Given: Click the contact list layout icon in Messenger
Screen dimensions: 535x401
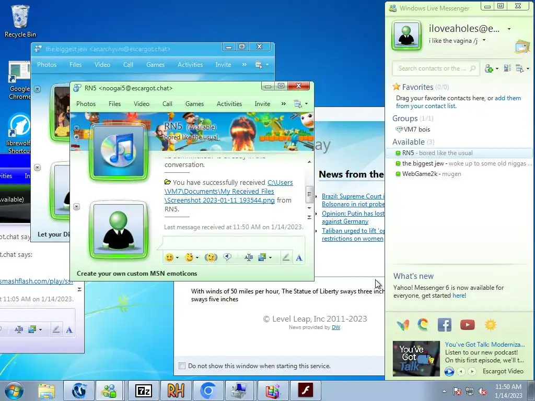Looking at the screenshot, I should (507, 68).
